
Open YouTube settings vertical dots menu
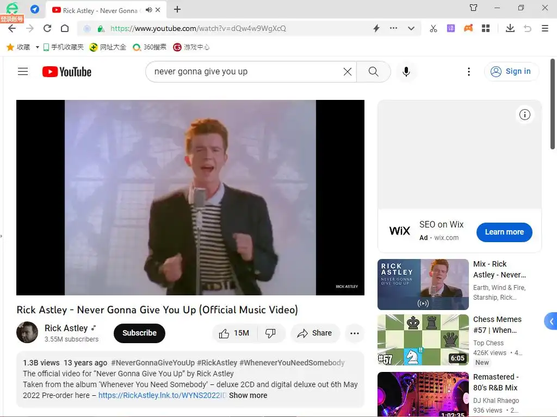[469, 72]
